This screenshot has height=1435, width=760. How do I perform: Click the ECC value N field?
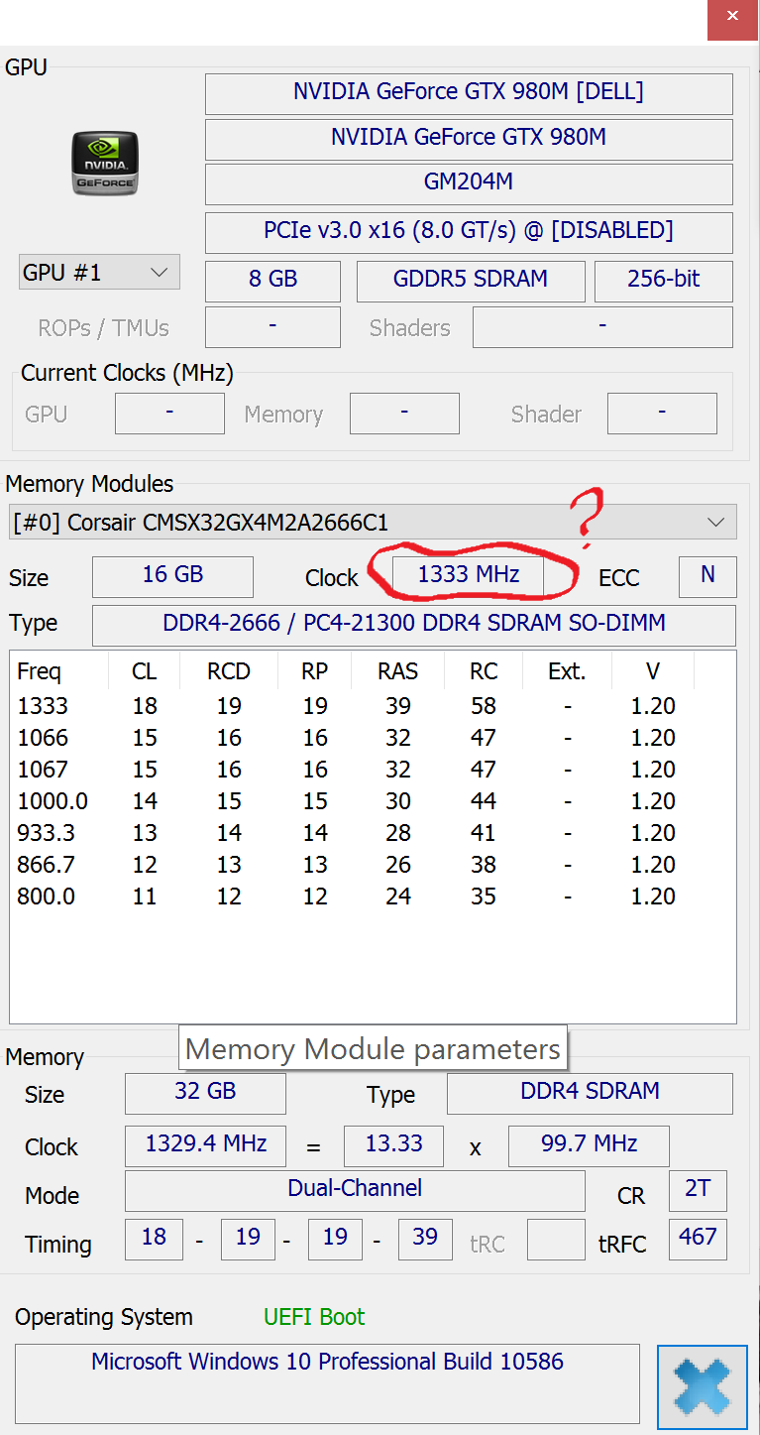[x=707, y=576]
